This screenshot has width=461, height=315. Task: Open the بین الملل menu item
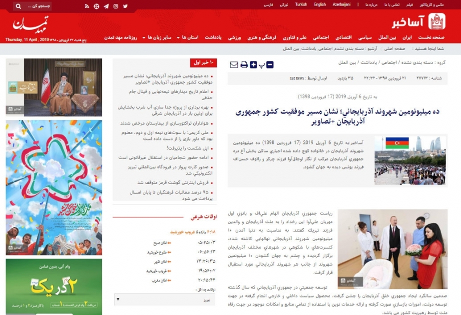pyautogui.click(x=387, y=37)
